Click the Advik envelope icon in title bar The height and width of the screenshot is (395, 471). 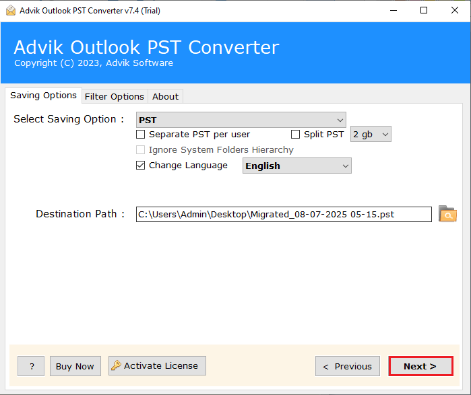point(11,11)
